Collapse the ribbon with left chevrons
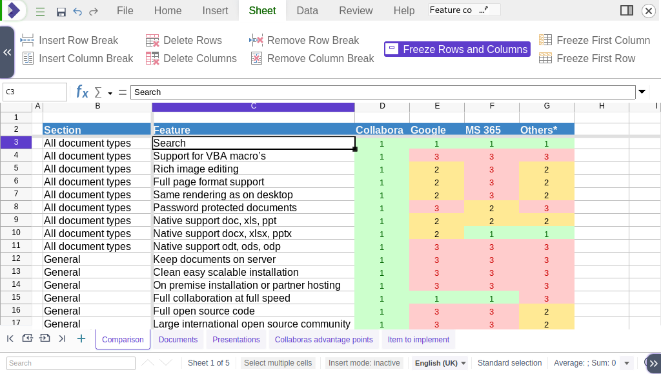Viewport: 661px width, 374px height. pyautogui.click(x=7, y=52)
